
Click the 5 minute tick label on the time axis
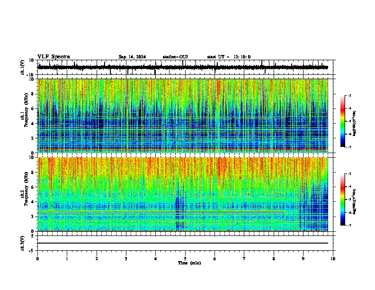185,259
